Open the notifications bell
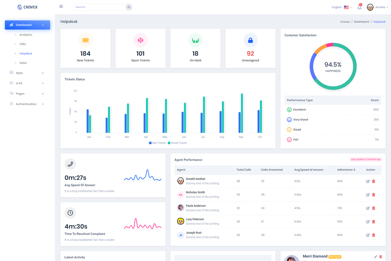Screen dimensions: 391x261 tap(359, 7)
